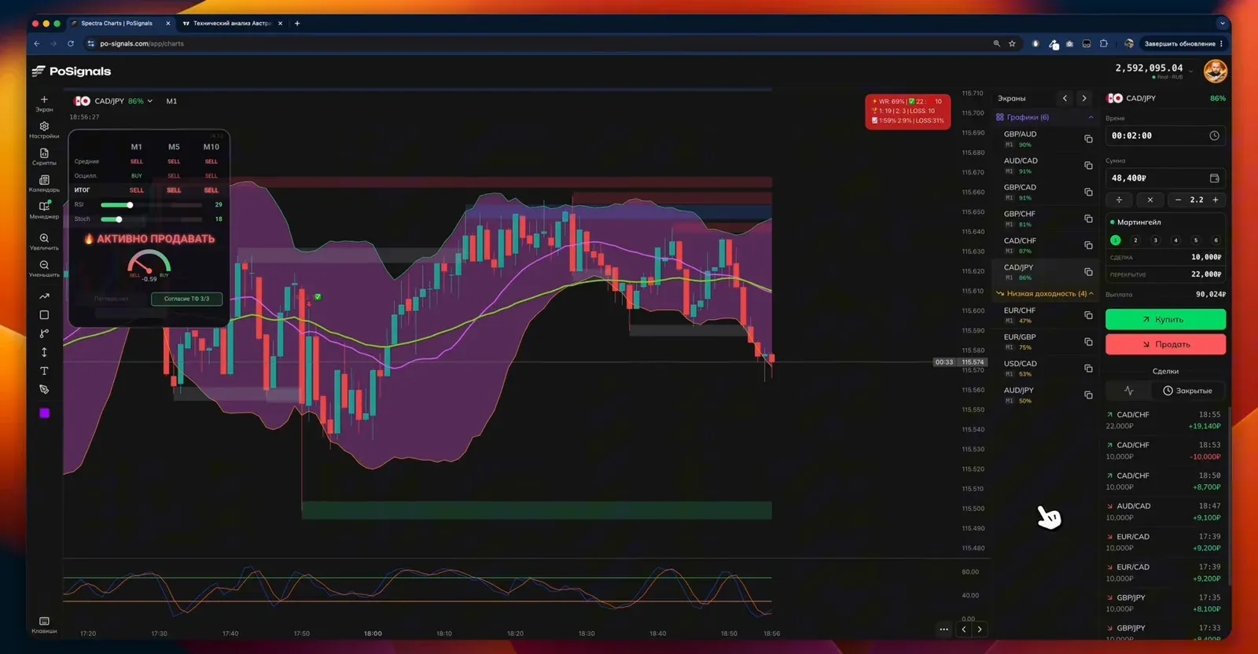Select Martingale step 3 circle

click(x=1155, y=241)
